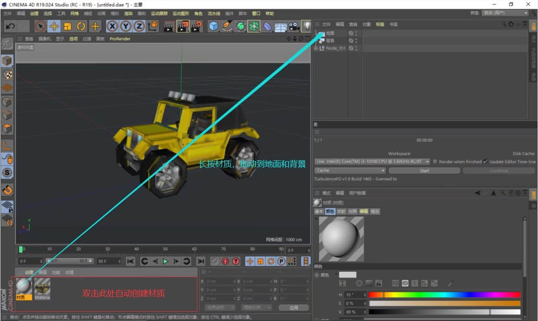Open the 创建 main menu
The height and width of the screenshot is (321, 538).
tap(34, 13)
